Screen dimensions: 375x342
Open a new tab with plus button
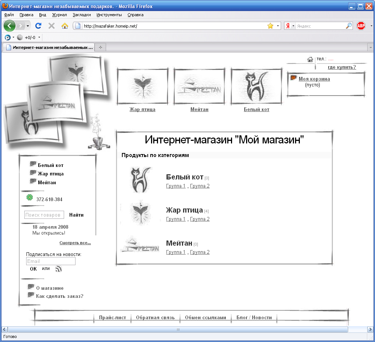click(101, 47)
